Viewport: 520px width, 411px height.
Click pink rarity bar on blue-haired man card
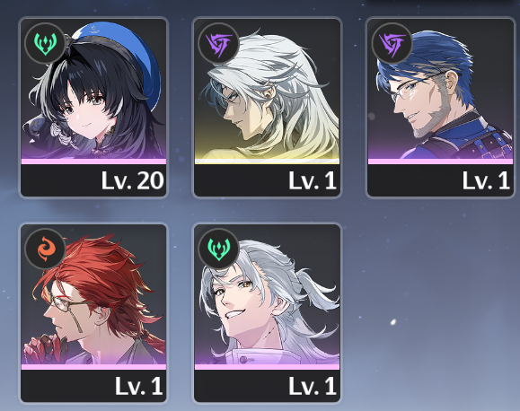440,162
